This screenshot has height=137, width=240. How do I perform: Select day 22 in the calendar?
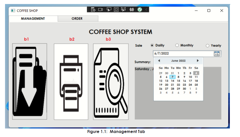(x=179, y=85)
